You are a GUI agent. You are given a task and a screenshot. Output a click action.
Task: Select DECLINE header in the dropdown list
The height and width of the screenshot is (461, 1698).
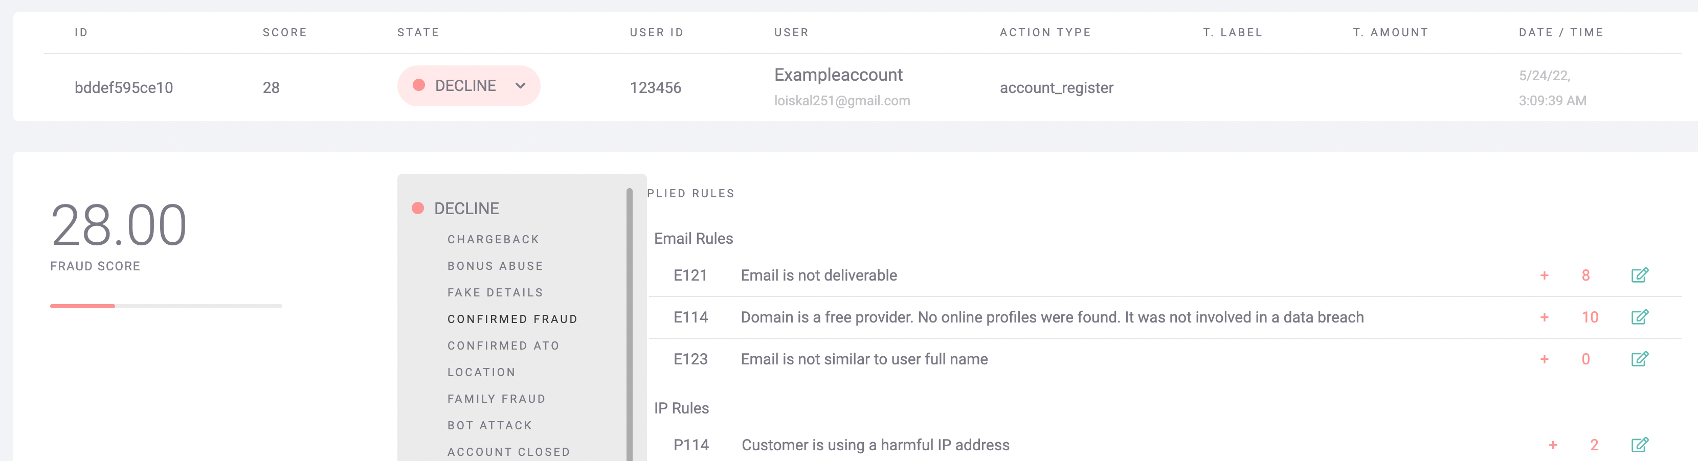coord(466,208)
